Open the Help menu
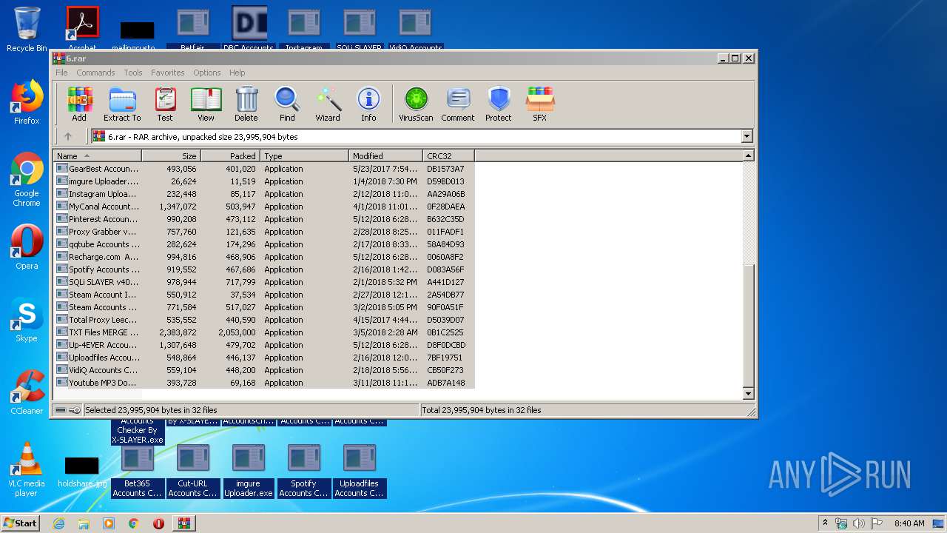 point(237,73)
